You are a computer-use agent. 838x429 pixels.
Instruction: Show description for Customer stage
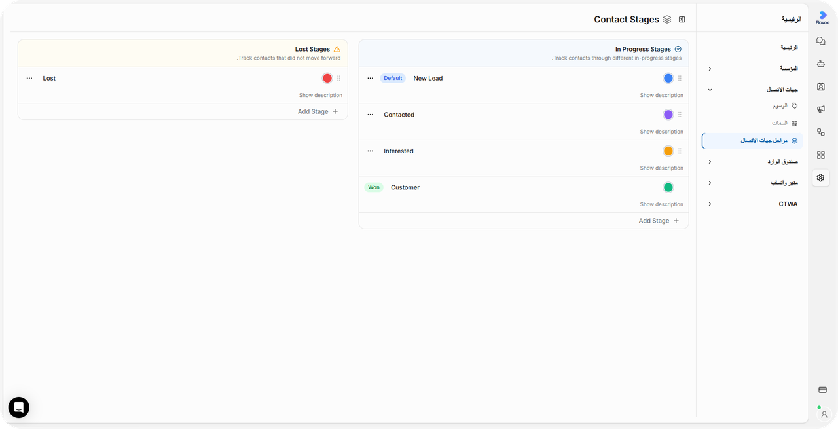tap(661, 204)
